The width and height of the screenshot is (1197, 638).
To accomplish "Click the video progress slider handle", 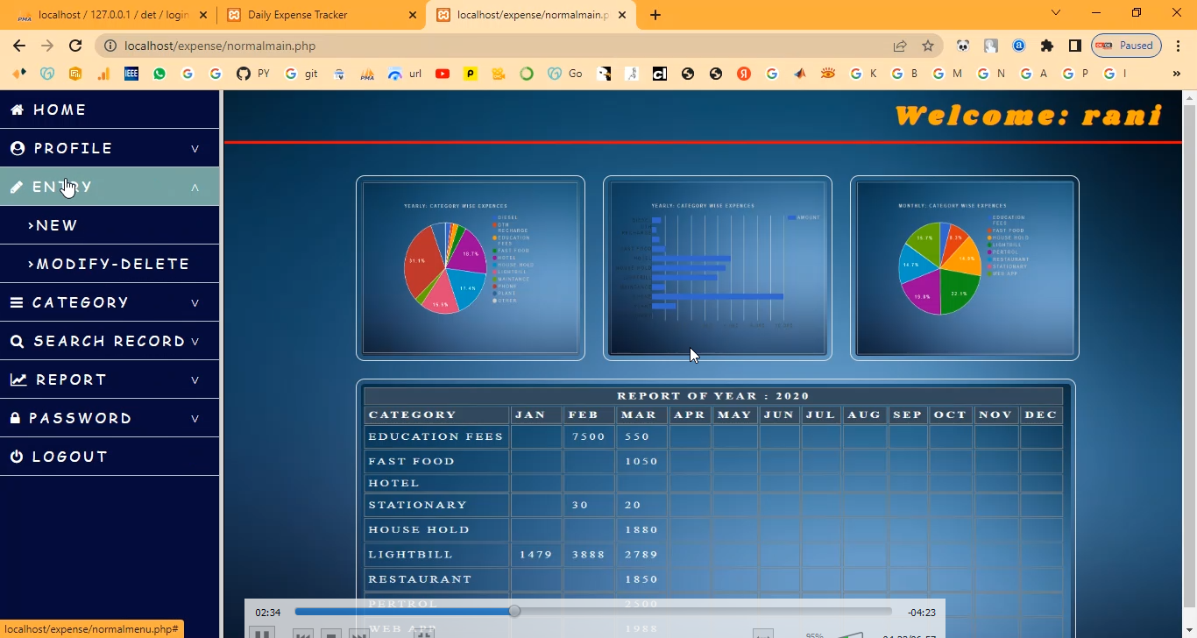I will pyautogui.click(x=514, y=612).
